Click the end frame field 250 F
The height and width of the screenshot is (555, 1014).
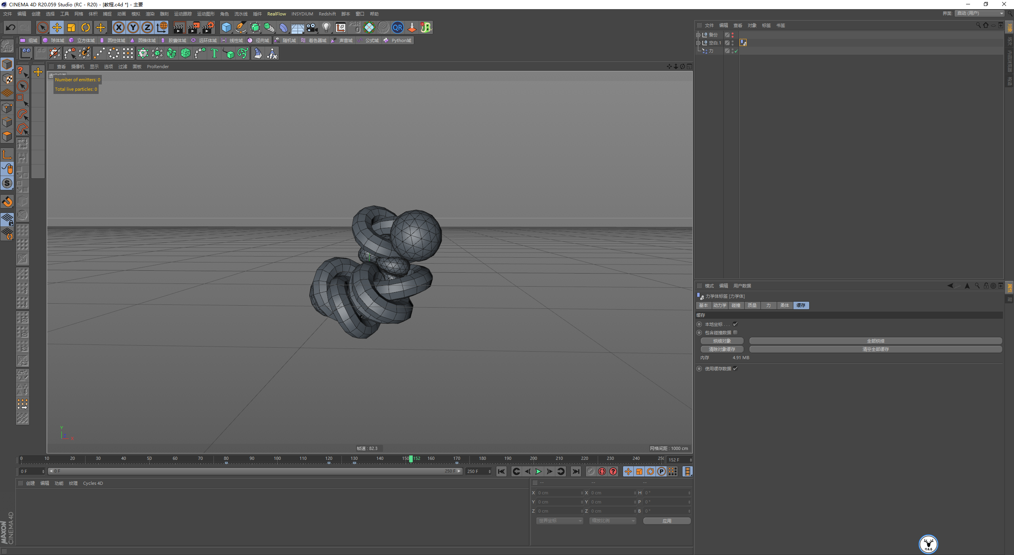(x=479, y=471)
